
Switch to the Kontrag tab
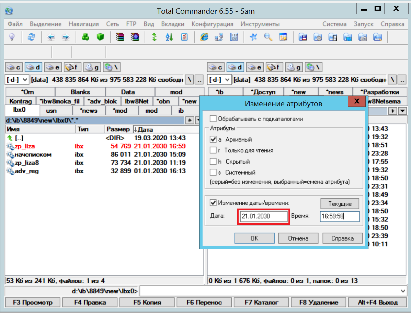click(x=21, y=101)
